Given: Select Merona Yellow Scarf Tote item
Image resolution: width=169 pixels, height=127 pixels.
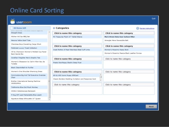Looking at the screenshot, I should tap(29, 40).
